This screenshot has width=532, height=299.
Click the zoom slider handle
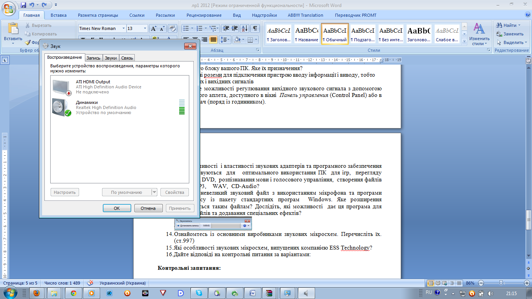[x=500, y=283]
